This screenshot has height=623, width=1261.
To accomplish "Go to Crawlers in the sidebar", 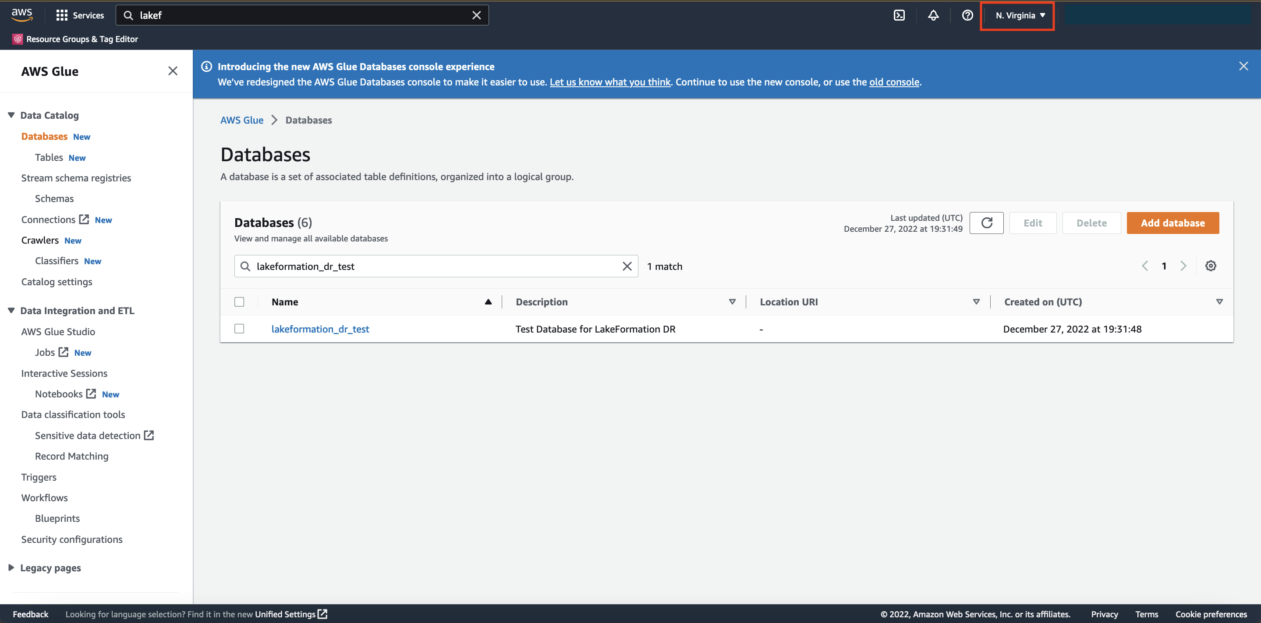I will coord(39,240).
